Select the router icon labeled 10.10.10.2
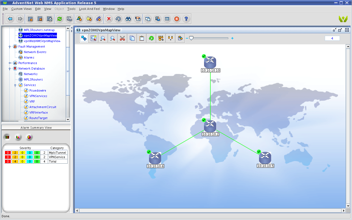The image size is (352, 220). tap(210, 126)
